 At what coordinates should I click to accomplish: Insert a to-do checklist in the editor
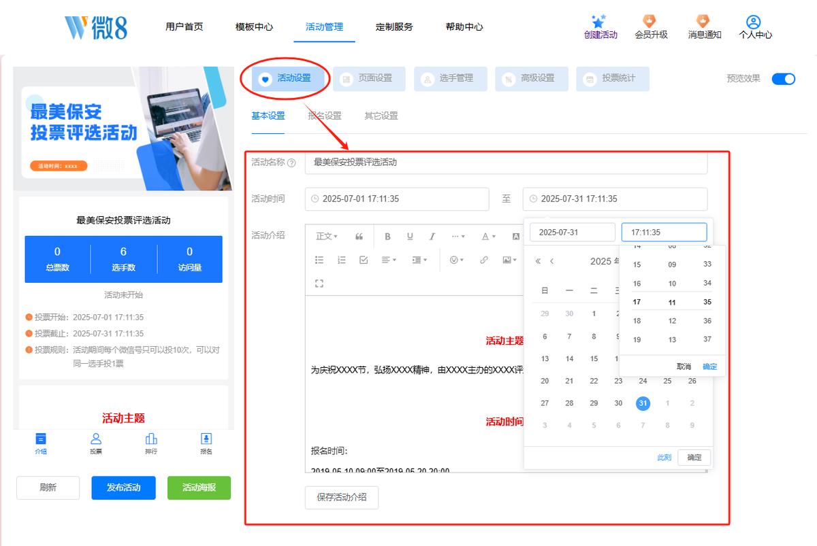[364, 260]
